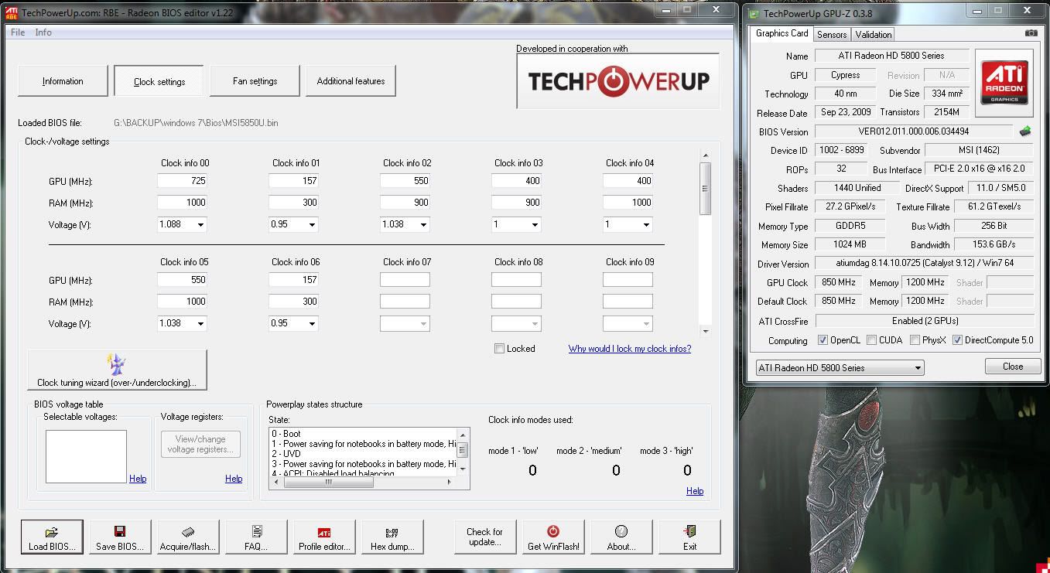The width and height of the screenshot is (1050, 573).
Task: Open the ATI Radeon HD 5800 Series selector
Action: [x=840, y=367]
